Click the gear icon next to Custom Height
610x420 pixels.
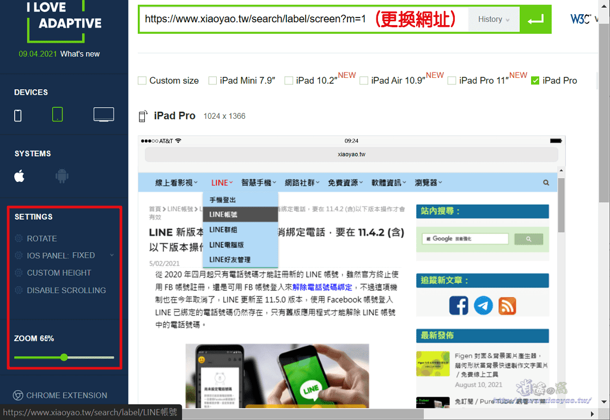(19, 272)
